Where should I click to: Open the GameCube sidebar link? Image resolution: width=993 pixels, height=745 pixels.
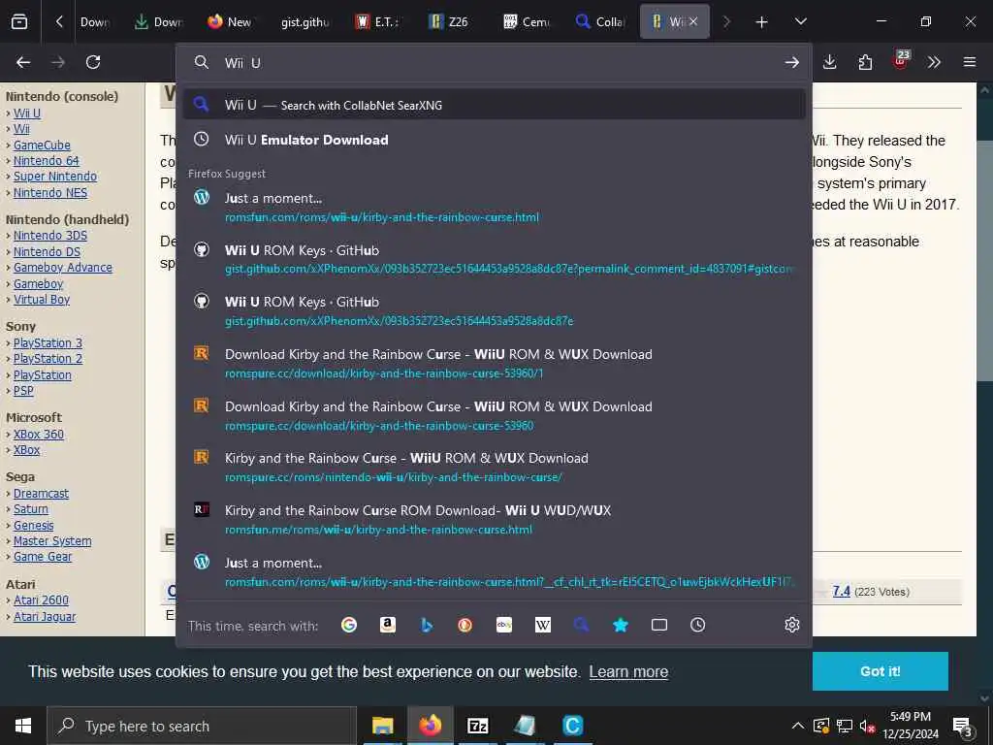click(x=42, y=146)
